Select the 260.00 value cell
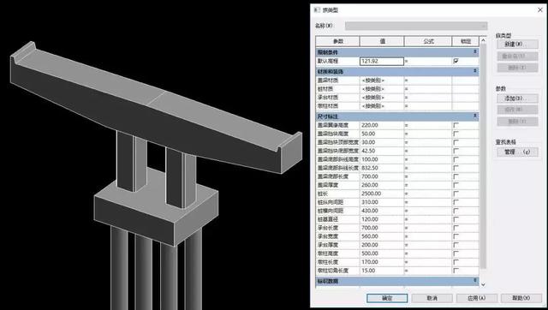Image resolution: width=548 pixels, height=310 pixels. pyautogui.click(x=382, y=185)
